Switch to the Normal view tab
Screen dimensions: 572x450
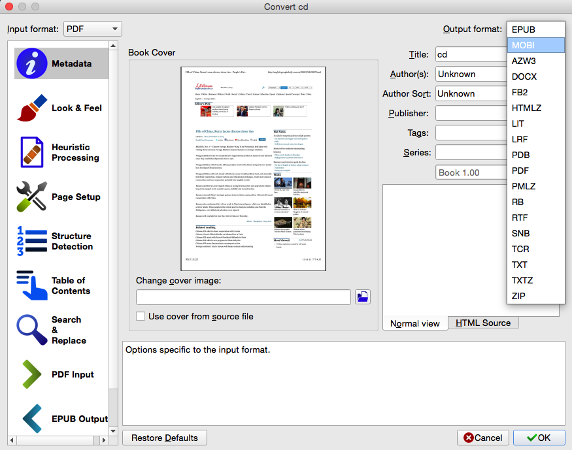point(414,323)
